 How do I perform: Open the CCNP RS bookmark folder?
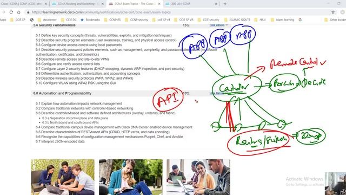pos(112,19)
